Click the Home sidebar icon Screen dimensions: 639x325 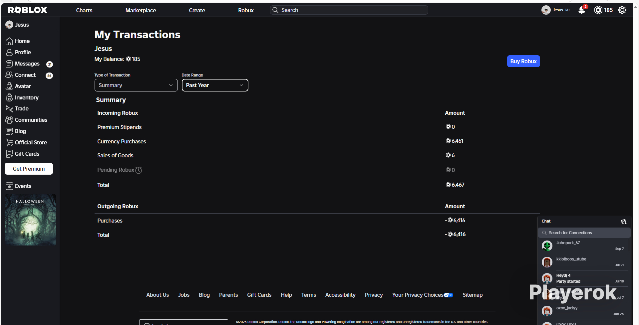[9, 41]
